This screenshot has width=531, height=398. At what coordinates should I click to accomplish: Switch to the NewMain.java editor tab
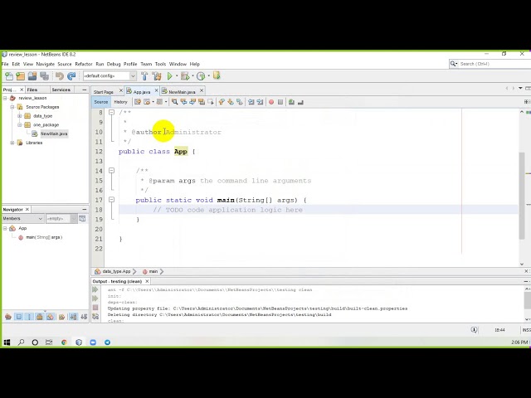point(182,92)
